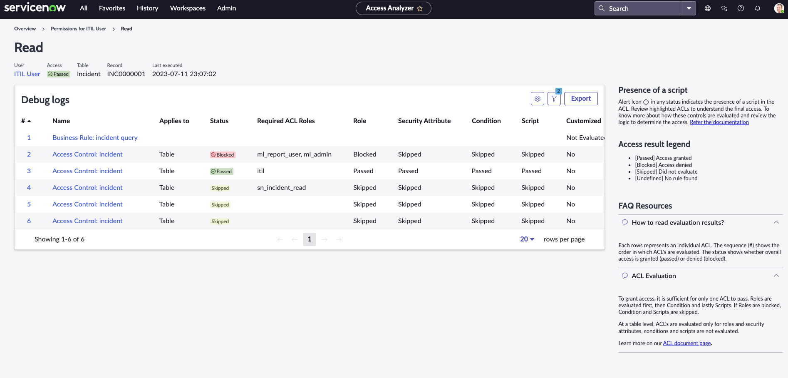The height and width of the screenshot is (378, 788).
Task: Select the itil required role cell
Action: click(260, 171)
